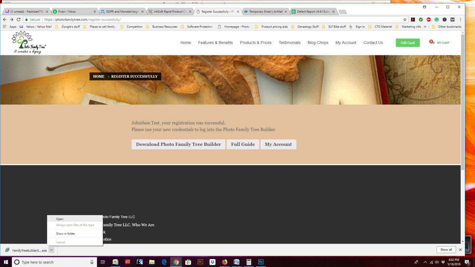Choose Open in the download context menu

pyautogui.click(x=75, y=219)
